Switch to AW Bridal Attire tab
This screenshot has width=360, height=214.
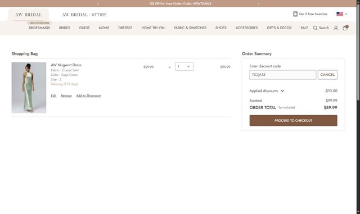tap(84, 15)
